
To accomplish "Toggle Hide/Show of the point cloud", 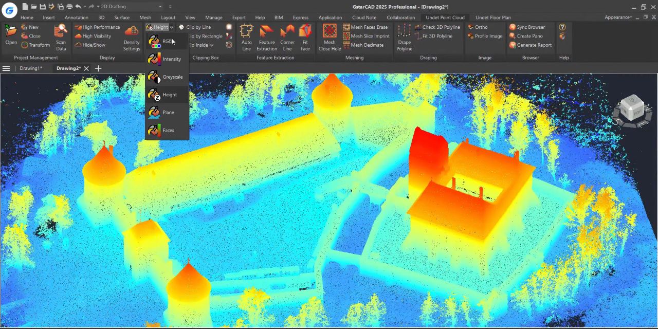I will pyautogui.click(x=90, y=45).
